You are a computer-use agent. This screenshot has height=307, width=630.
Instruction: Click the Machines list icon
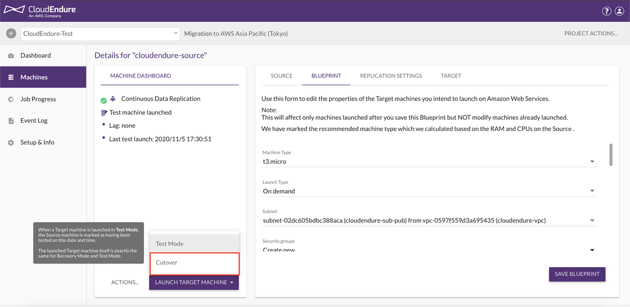click(x=11, y=78)
